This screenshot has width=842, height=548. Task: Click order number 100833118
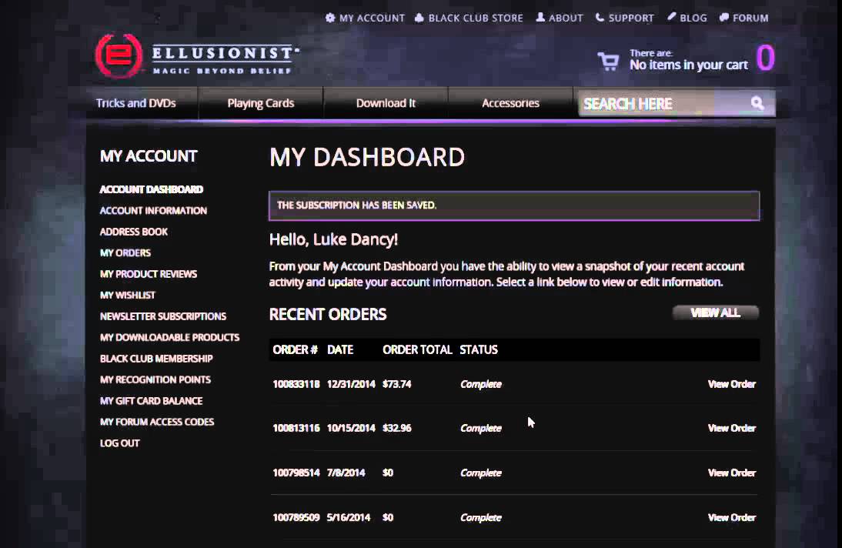point(296,384)
